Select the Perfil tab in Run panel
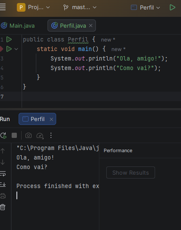The height and width of the screenshot is (230, 181). pos(37,119)
